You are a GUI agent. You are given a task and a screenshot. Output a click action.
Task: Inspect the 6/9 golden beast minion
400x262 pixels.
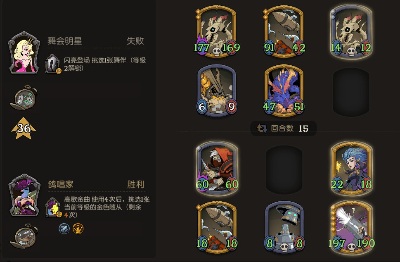217,91
